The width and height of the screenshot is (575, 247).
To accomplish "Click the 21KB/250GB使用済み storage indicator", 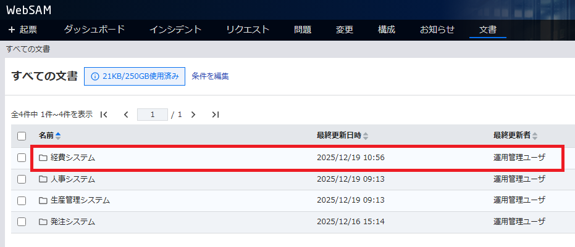I will 135,76.
